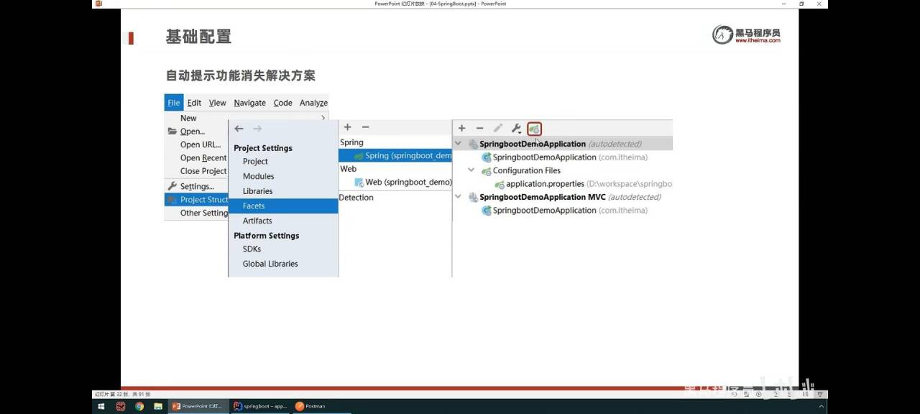This screenshot has width=920, height=414.
Task: Open the Analyze menu
Action: 313,103
